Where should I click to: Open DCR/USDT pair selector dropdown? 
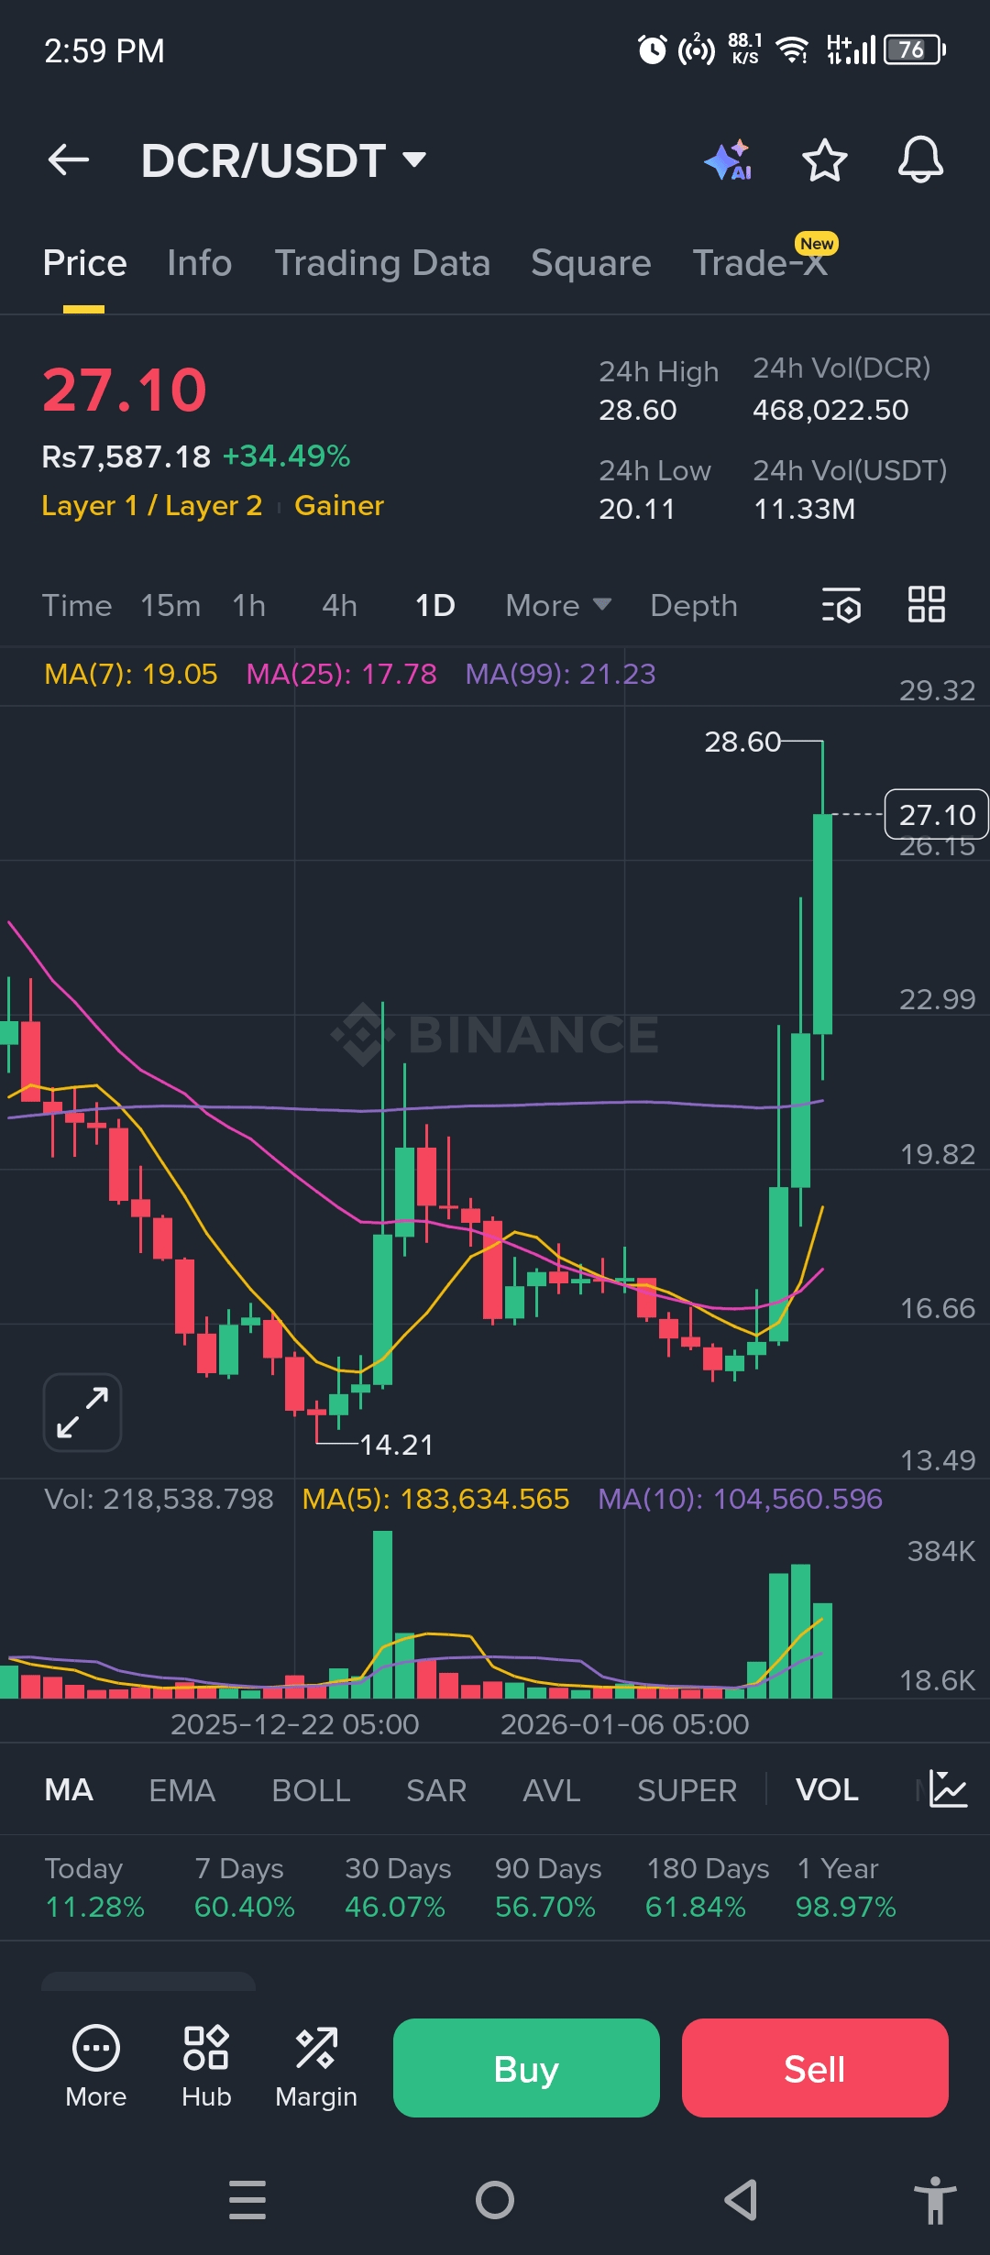[x=283, y=160]
